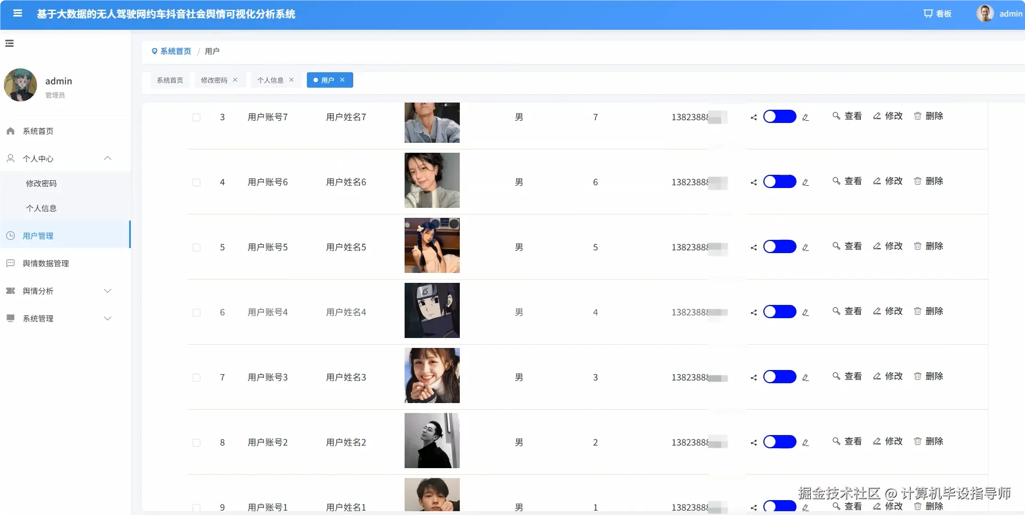Toggle the switch for 用户账号3
1025x515 pixels.
tap(779, 377)
